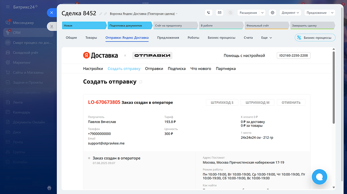Select the Новая deal stage
This screenshot has height=194, width=347.
click(x=84, y=26)
